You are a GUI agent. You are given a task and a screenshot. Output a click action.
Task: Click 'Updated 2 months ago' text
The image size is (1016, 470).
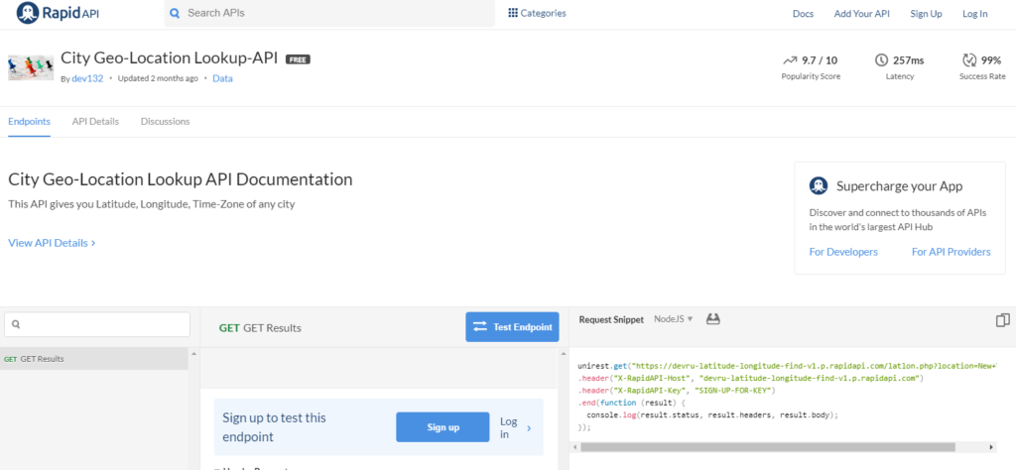(158, 78)
